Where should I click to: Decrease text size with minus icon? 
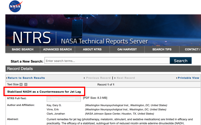point(26,84)
